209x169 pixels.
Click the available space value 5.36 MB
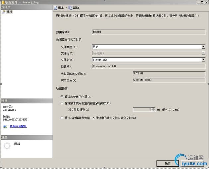tap(169, 80)
